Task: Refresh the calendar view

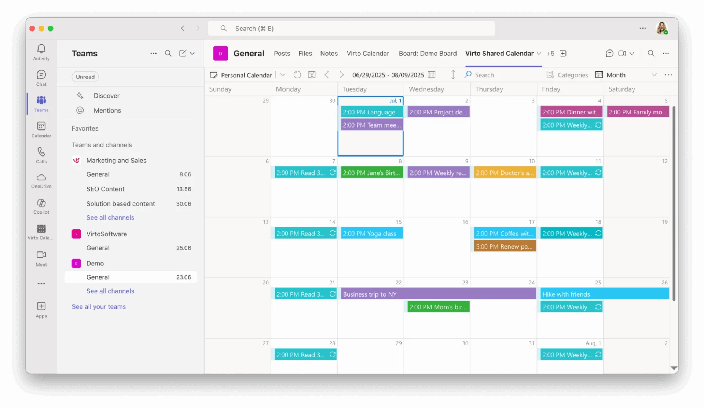Action: (297, 74)
